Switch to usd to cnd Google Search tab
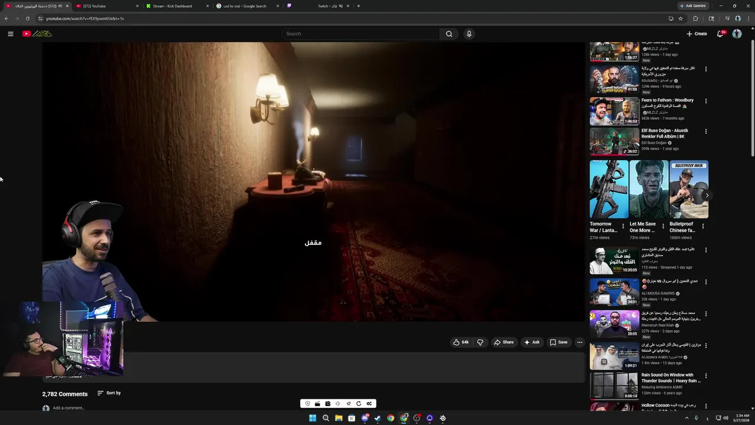 pyautogui.click(x=248, y=6)
